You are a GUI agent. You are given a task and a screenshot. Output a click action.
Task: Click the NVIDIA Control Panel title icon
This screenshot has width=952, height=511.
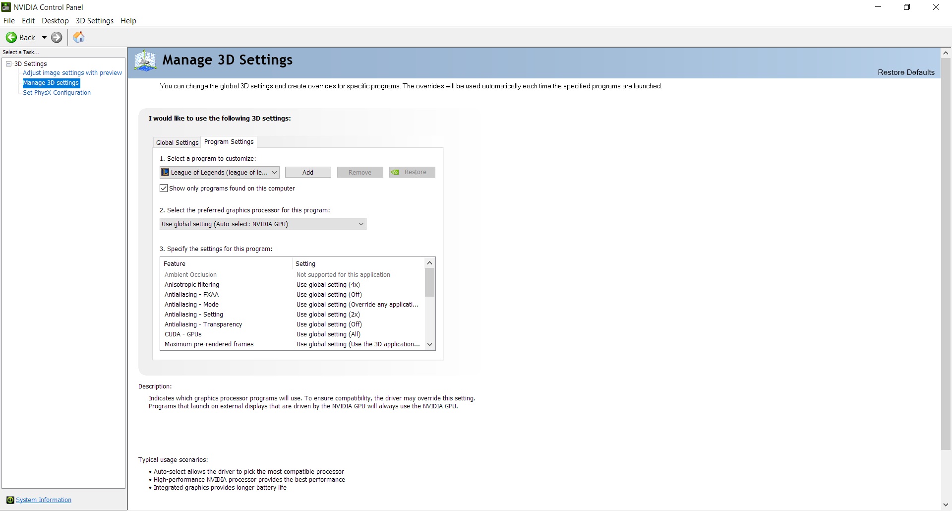6,7
